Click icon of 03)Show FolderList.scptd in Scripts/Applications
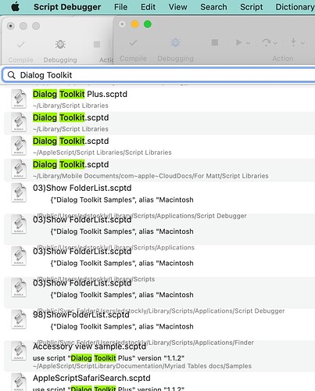The image size is (315, 391). point(19,224)
